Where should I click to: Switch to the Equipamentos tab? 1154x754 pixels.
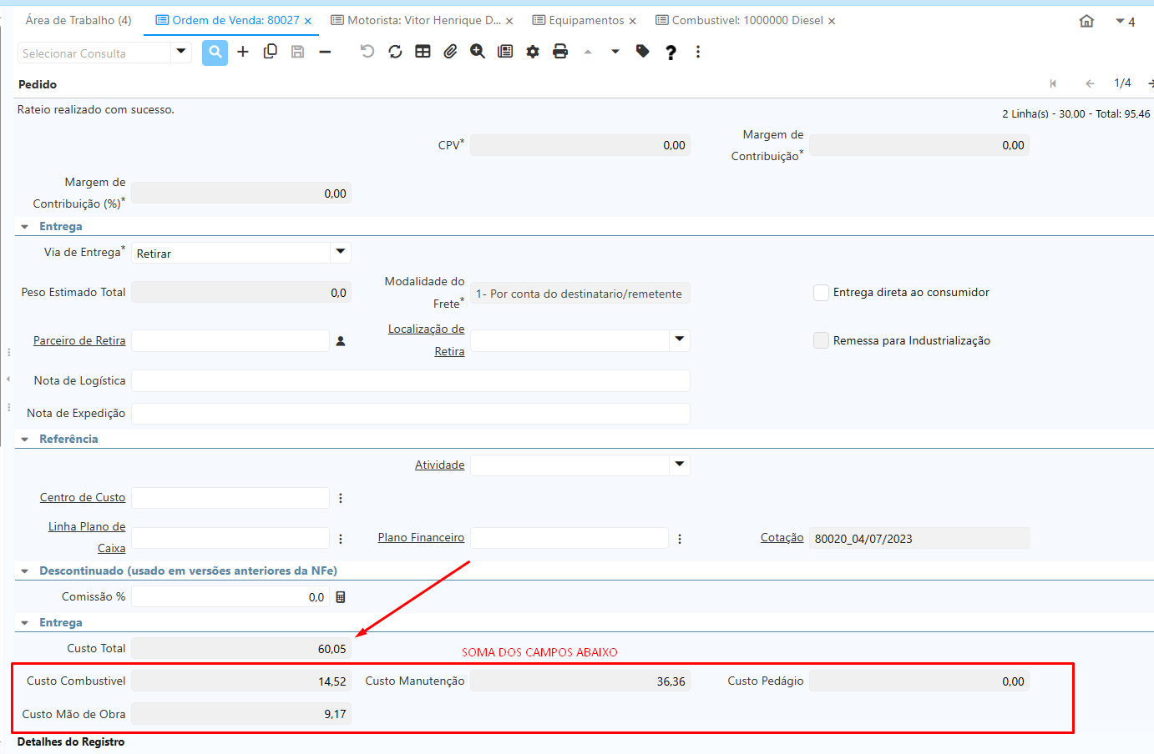(585, 20)
